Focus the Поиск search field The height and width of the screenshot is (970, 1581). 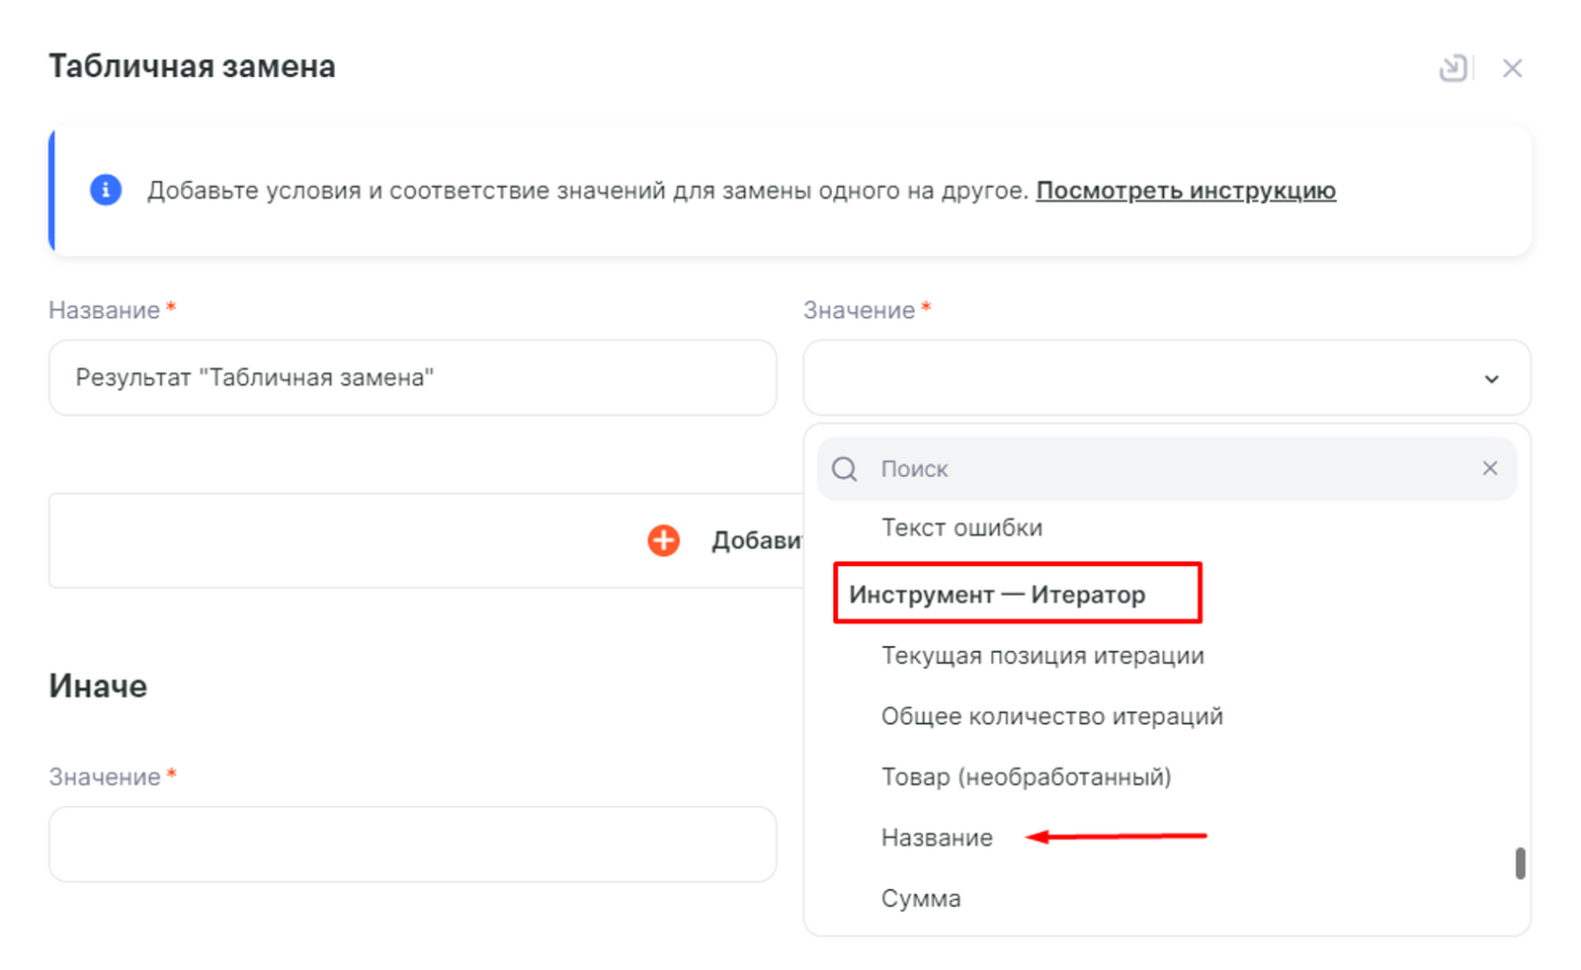click(1166, 469)
